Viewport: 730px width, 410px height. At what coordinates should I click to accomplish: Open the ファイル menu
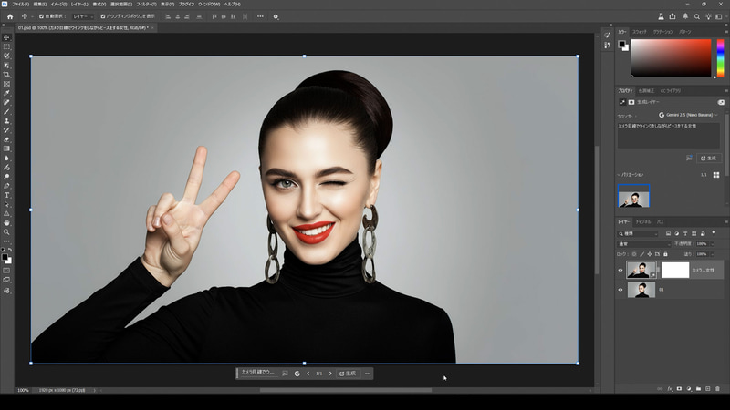pos(20,5)
